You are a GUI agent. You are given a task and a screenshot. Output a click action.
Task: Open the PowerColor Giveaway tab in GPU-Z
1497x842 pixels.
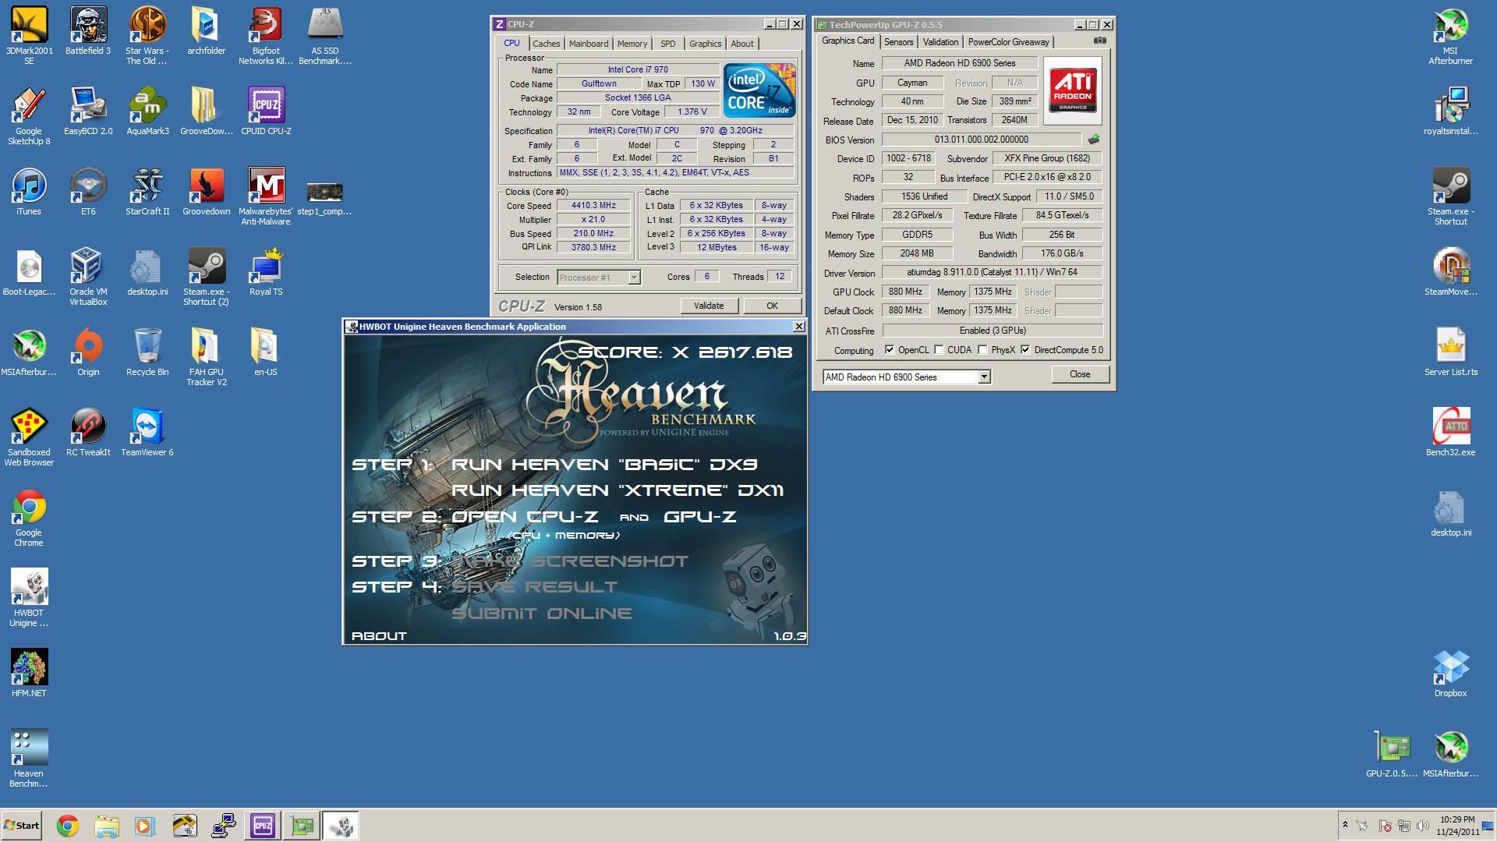(1009, 42)
